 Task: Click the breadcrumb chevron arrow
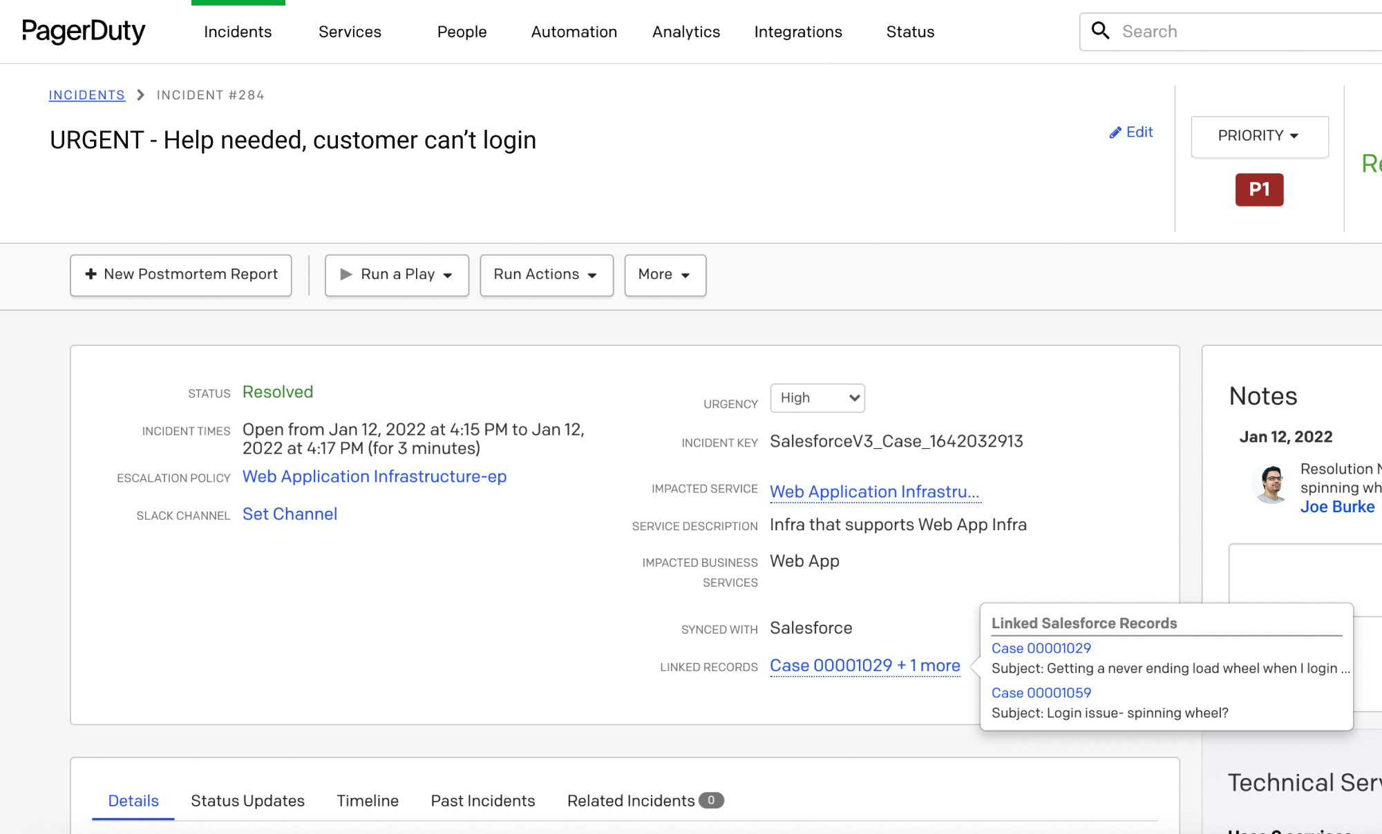pos(141,95)
